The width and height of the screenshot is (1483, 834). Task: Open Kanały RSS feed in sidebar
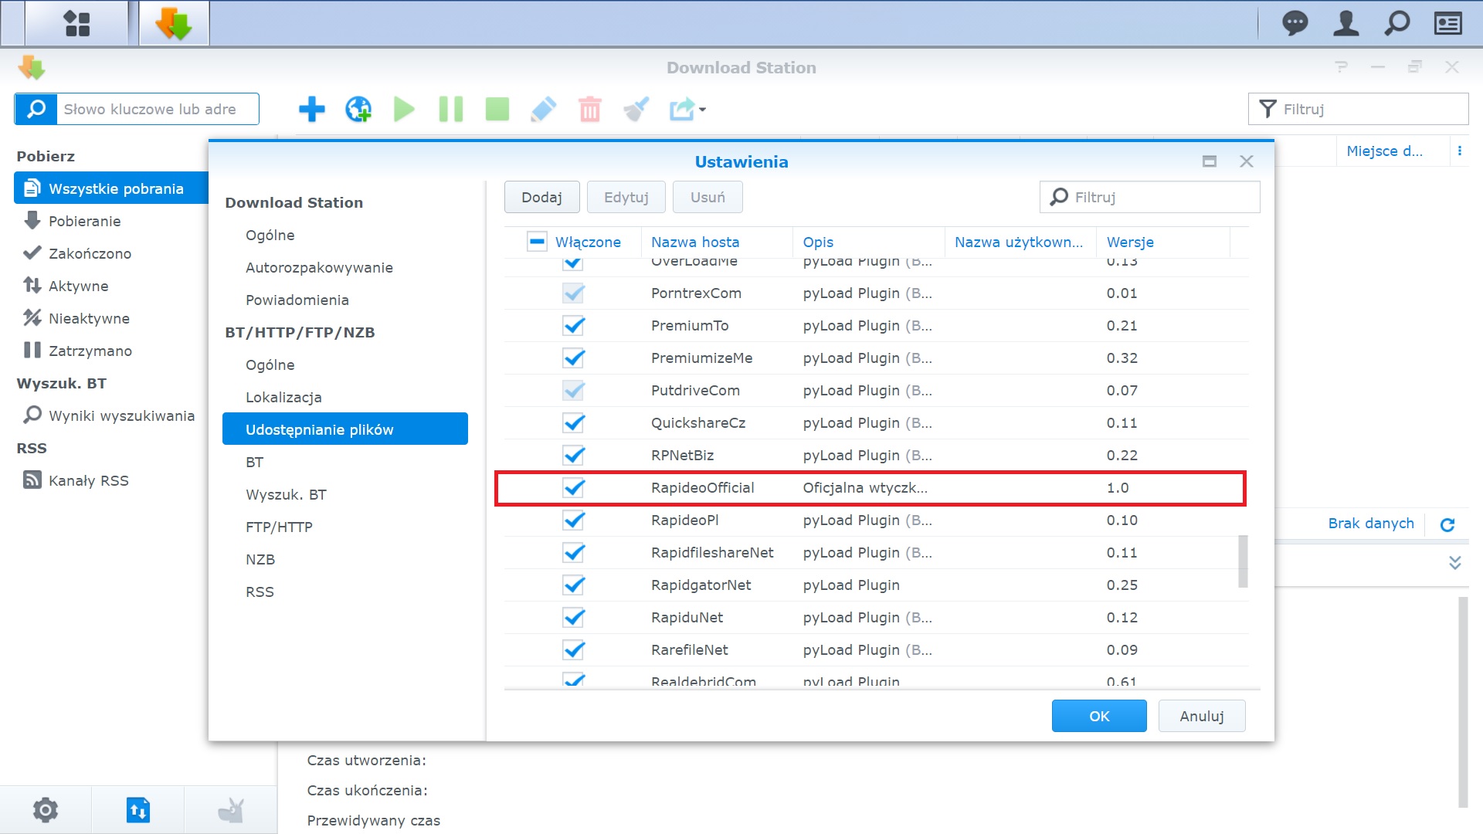pyautogui.click(x=88, y=480)
